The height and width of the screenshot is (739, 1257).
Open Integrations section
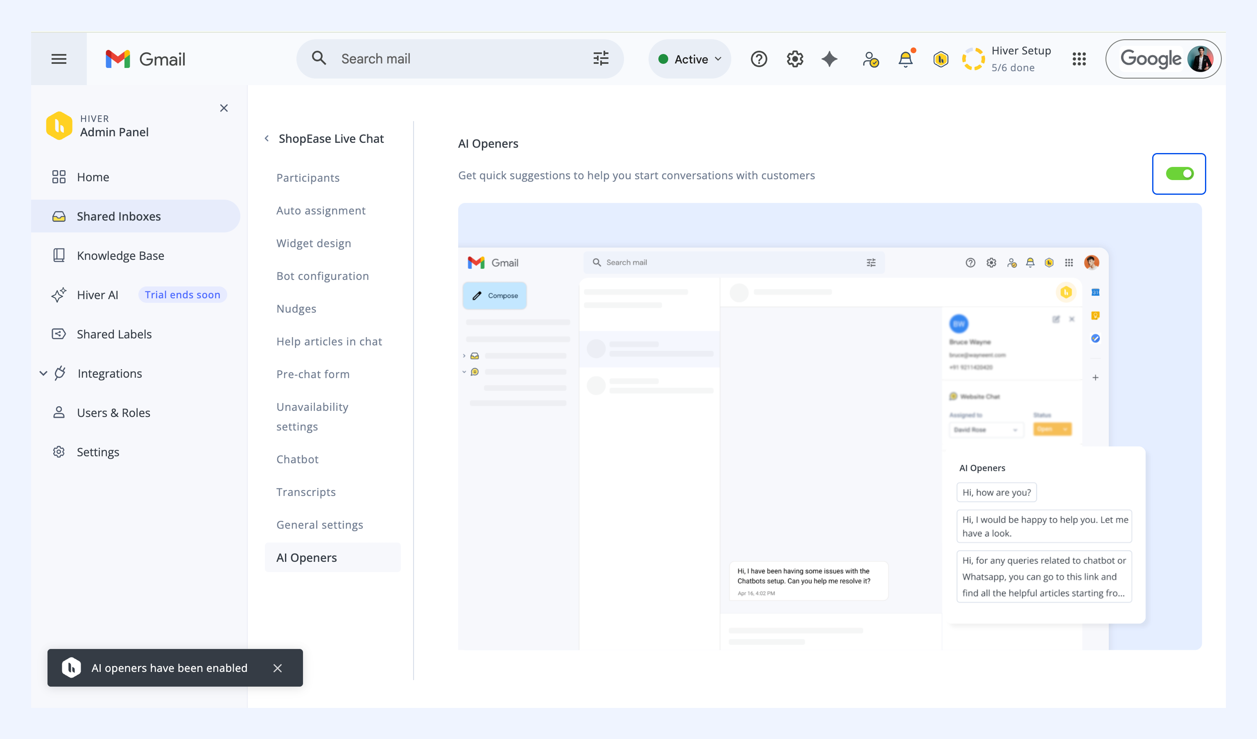[x=110, y=373]
